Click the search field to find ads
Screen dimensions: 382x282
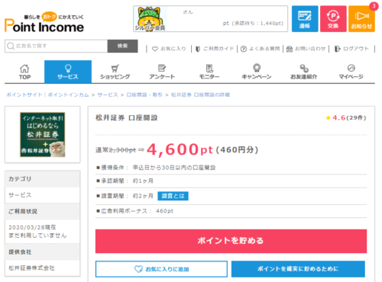56,46
